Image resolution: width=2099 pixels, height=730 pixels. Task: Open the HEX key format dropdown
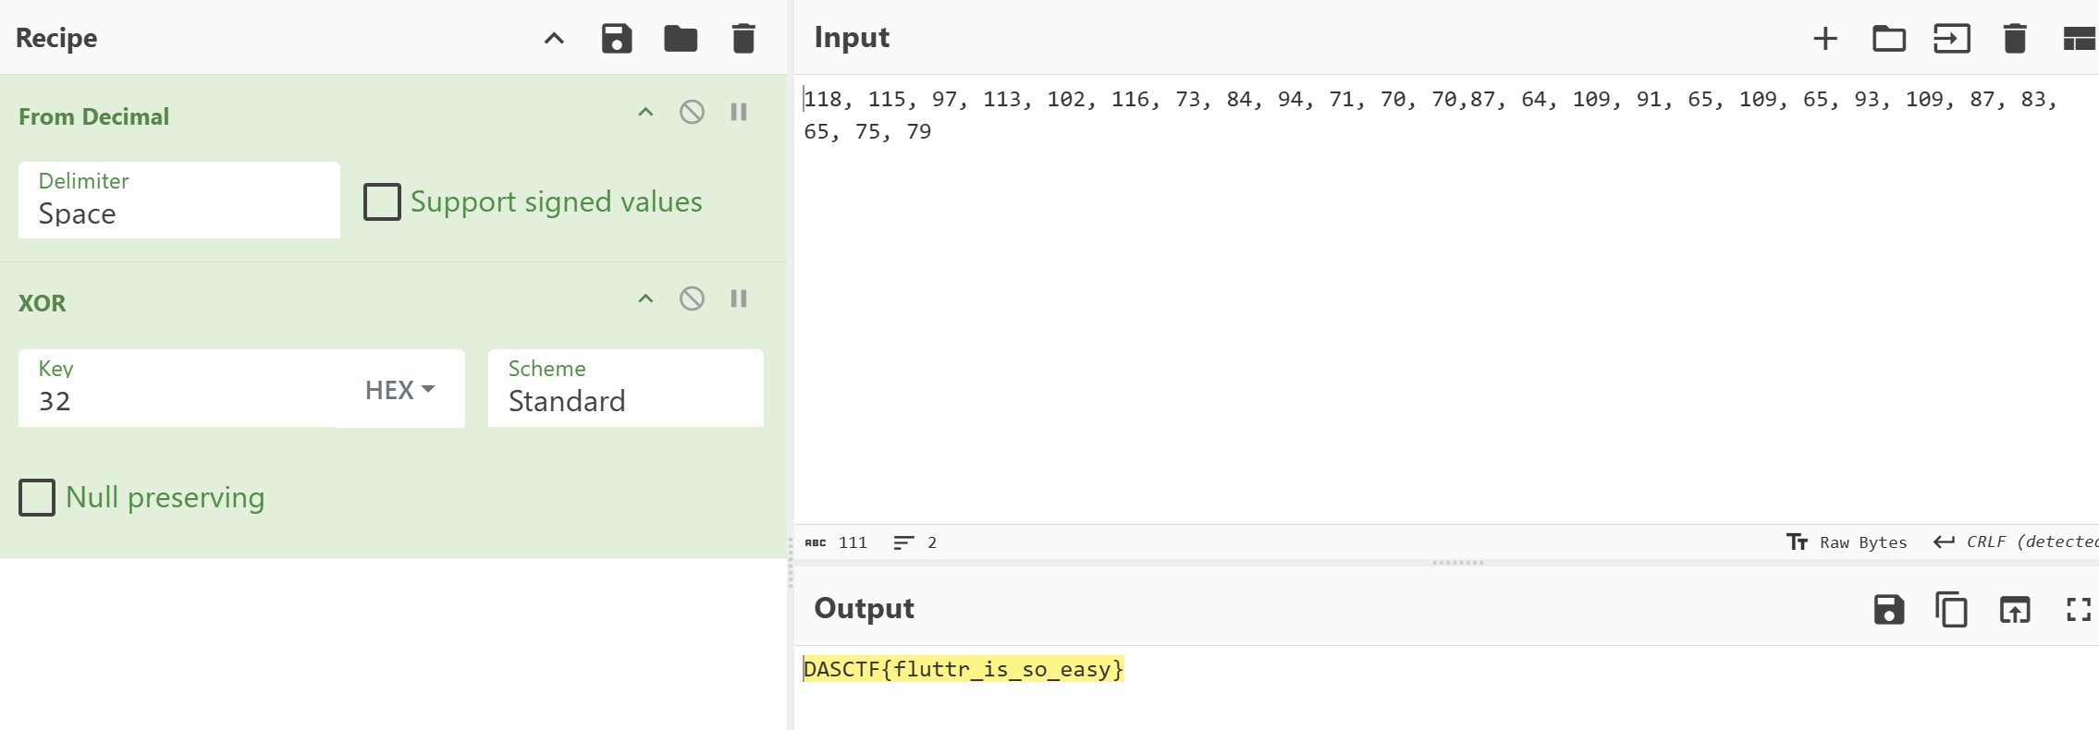tap(399, 390)
